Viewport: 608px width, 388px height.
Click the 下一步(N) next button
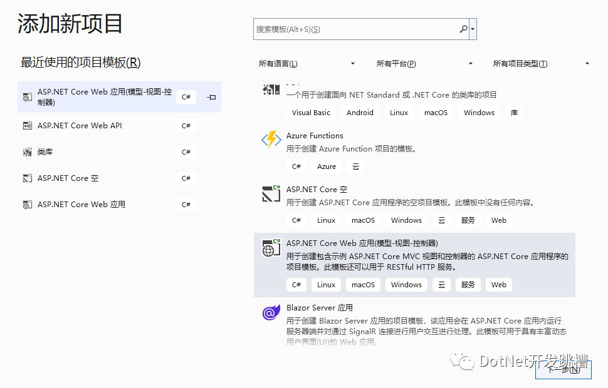pos(563,369)
